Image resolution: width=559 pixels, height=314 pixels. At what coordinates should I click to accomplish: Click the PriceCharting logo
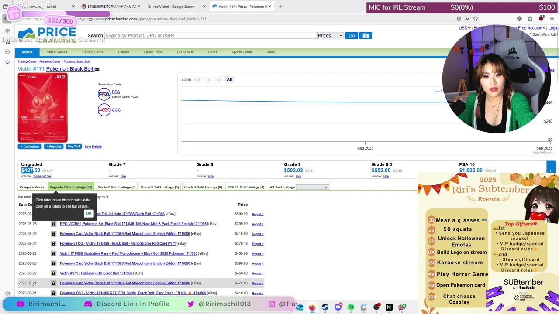coord(47,35)
